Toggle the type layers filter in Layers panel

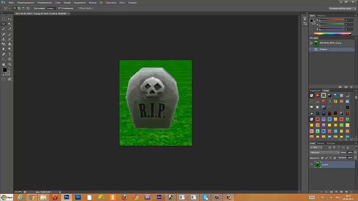339,147
